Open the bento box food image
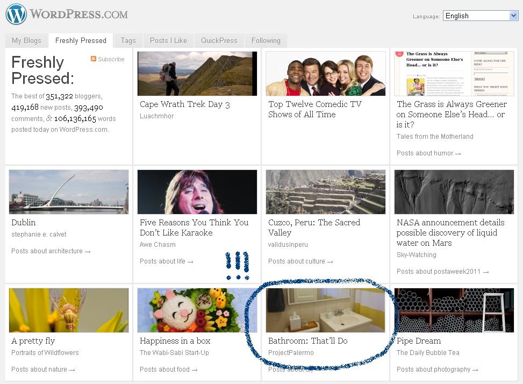The image size is (523, 384). pos(197,310)
